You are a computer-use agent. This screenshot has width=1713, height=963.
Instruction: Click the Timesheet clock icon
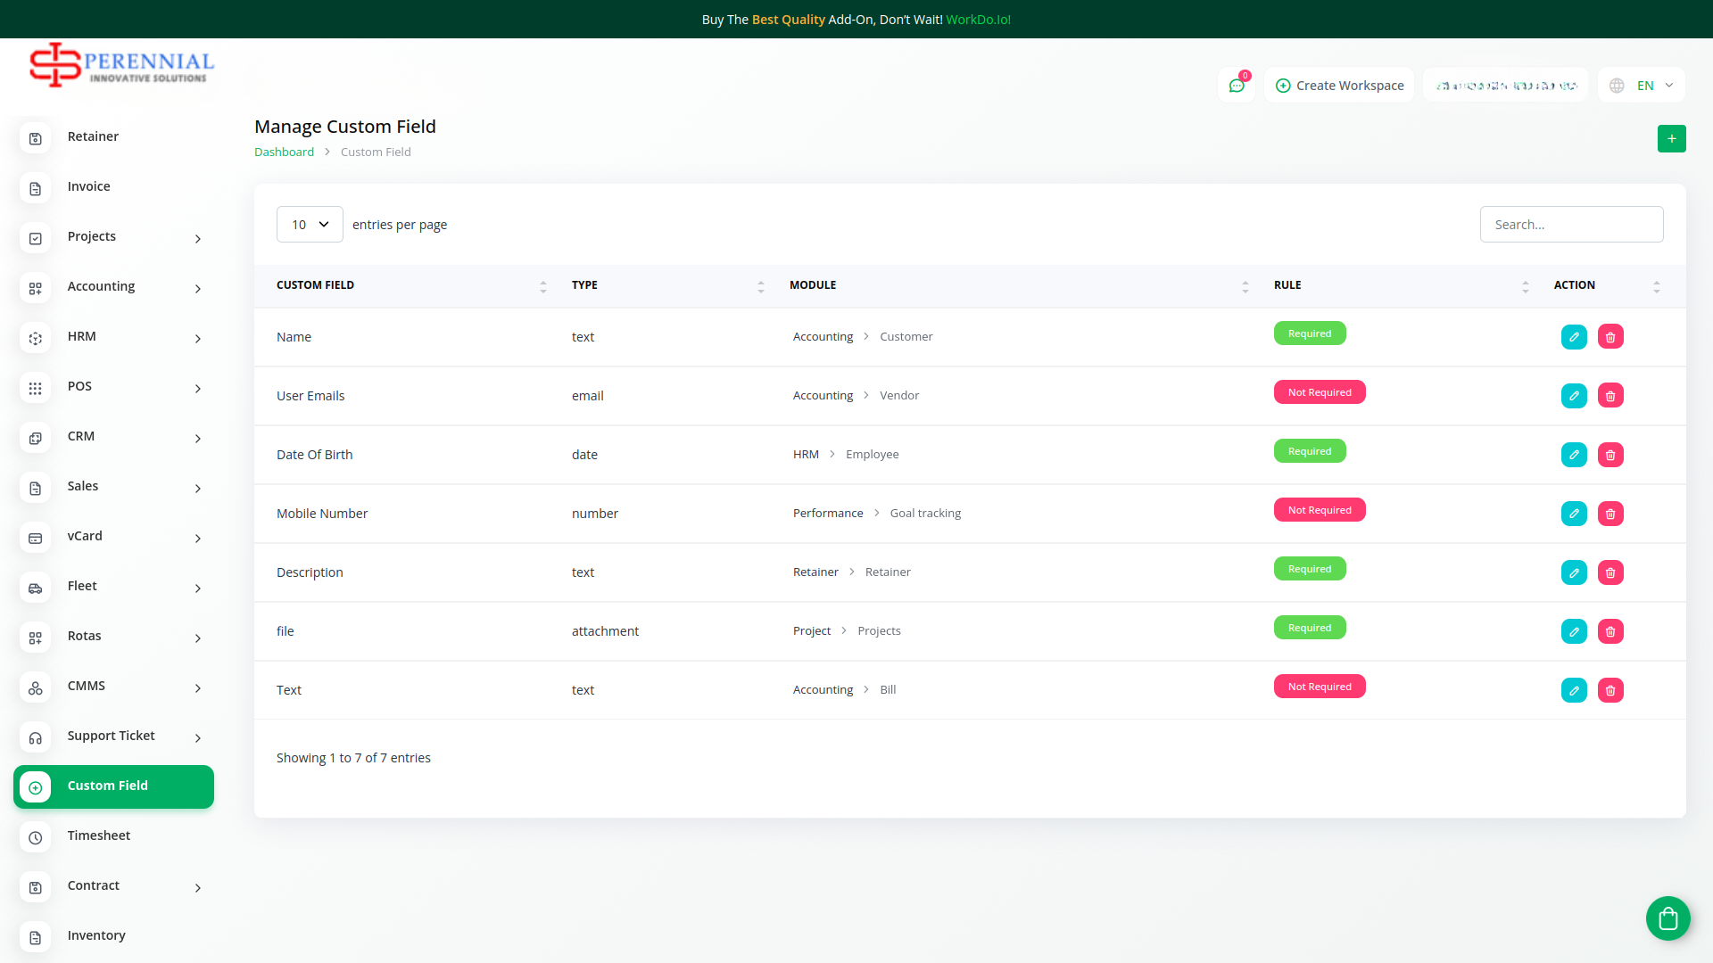(x=36, y=837)
